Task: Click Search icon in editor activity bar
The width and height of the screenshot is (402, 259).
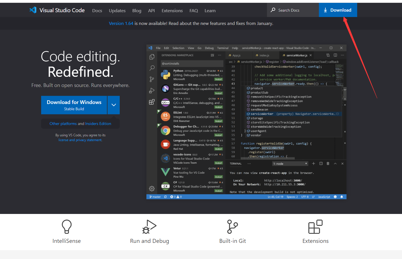Action: point(152,68)
